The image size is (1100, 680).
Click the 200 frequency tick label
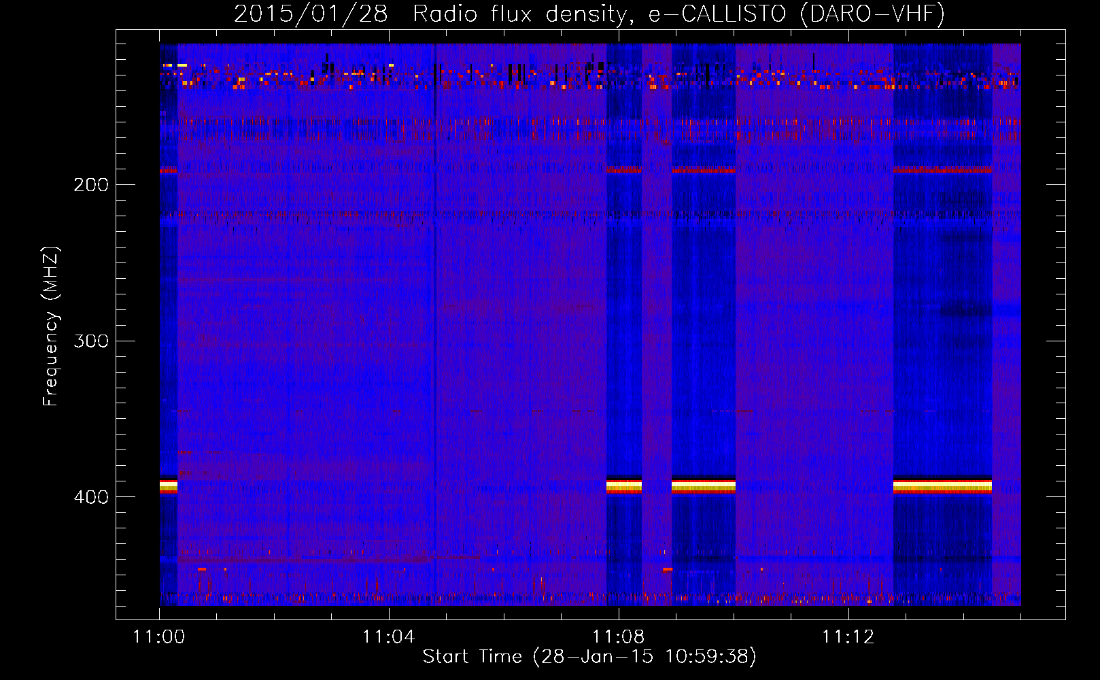[91, 185]
